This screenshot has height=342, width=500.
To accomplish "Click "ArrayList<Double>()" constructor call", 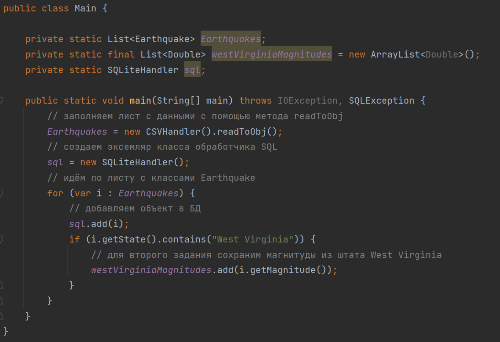I will click(x=422, y=54).
